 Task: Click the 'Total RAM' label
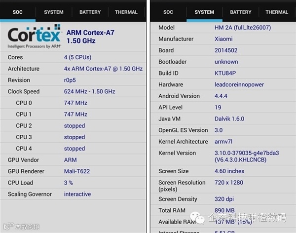click(172, 210)
